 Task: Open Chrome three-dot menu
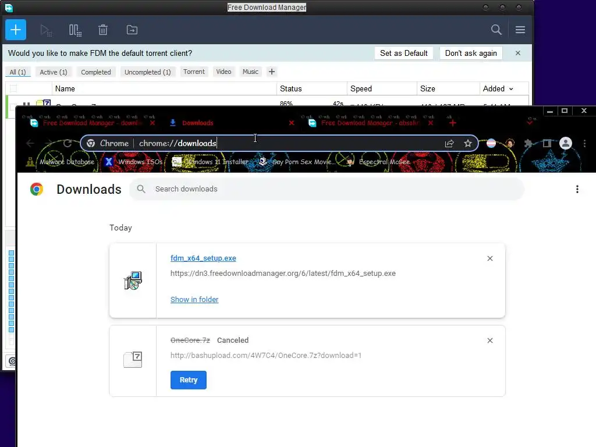(584, 143)
